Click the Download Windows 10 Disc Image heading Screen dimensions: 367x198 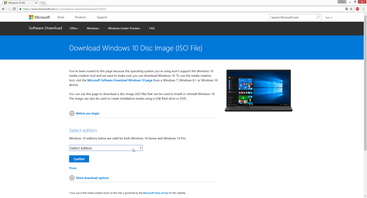click(x=136, y=48)
